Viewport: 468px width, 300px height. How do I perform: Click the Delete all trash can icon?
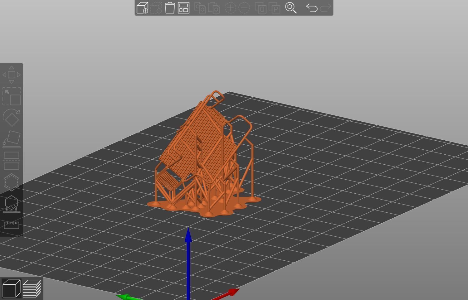(x=170, y=8)
